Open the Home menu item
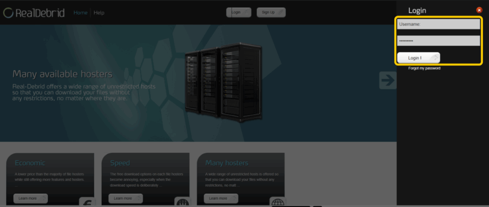The width and height of the screenshot is (489, 207). click(x=80, y=13)
